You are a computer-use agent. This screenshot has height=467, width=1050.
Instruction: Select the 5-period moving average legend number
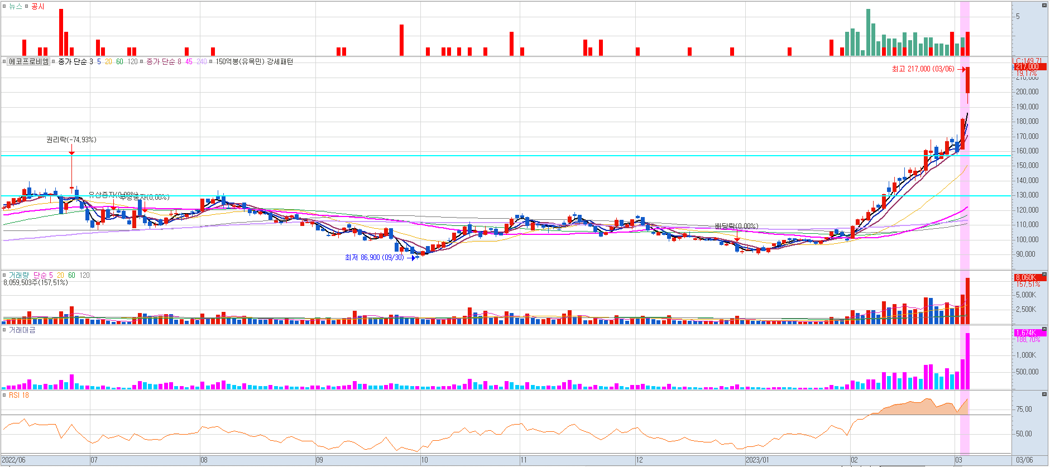99,61
